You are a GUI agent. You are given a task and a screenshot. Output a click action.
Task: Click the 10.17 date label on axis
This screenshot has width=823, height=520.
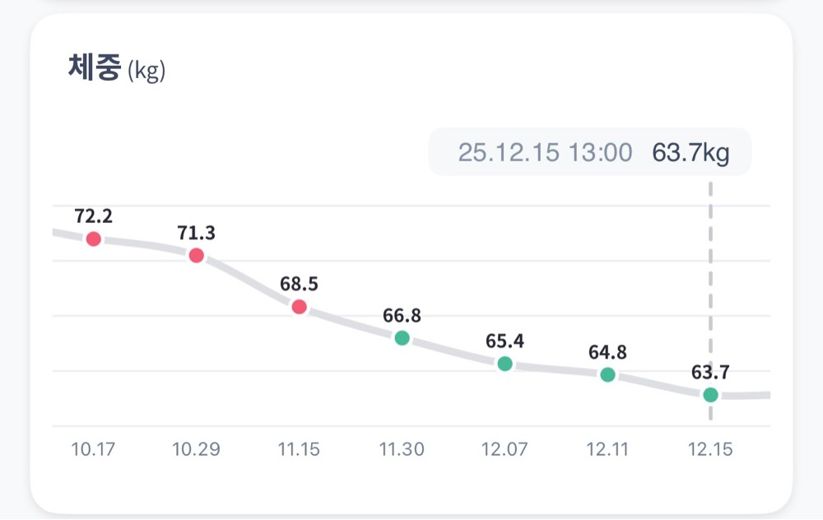click(x=93, y=450)
